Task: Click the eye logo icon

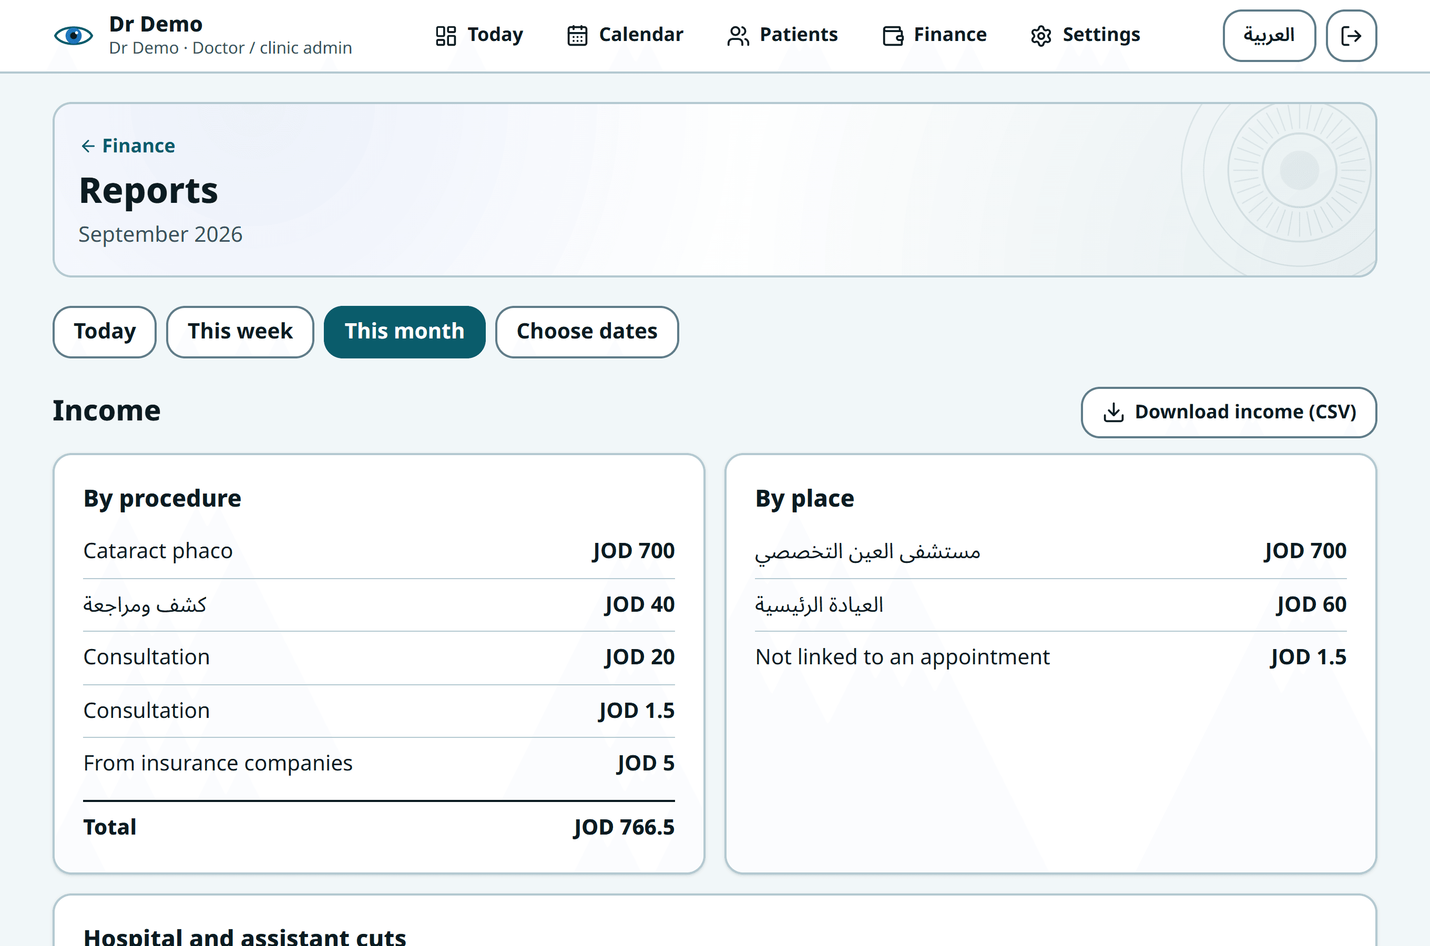Action: [74, 36]
